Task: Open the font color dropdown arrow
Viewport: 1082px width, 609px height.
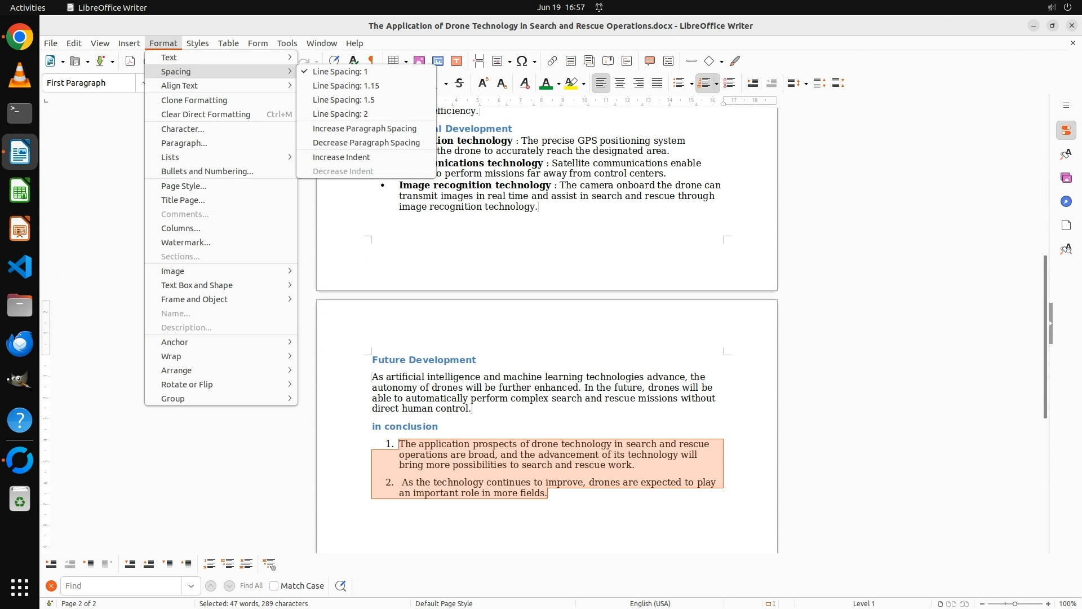Action: coord(558,84)
